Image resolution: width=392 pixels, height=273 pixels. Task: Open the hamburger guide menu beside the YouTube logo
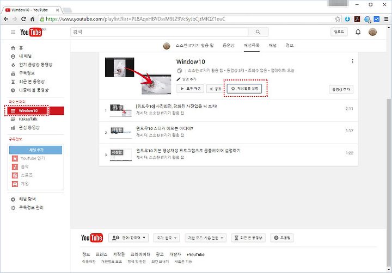pyautogui.click(x=13, y=32)
